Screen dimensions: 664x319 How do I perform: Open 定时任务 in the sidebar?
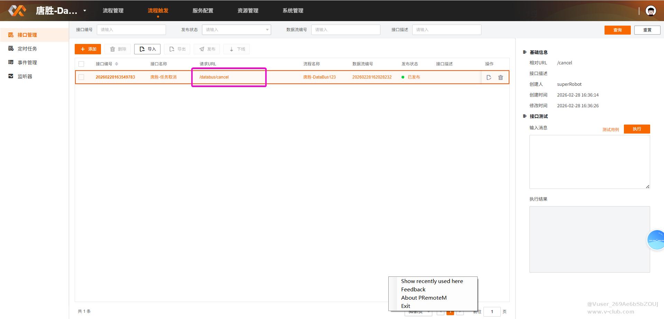point(27,49)
